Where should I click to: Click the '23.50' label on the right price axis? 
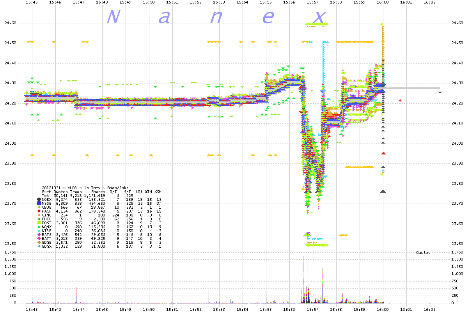point(457,244)
